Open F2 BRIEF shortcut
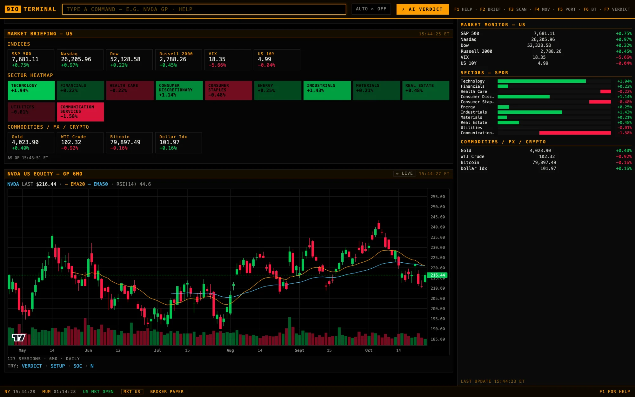635x397 pixels. [x=490, y=9]
